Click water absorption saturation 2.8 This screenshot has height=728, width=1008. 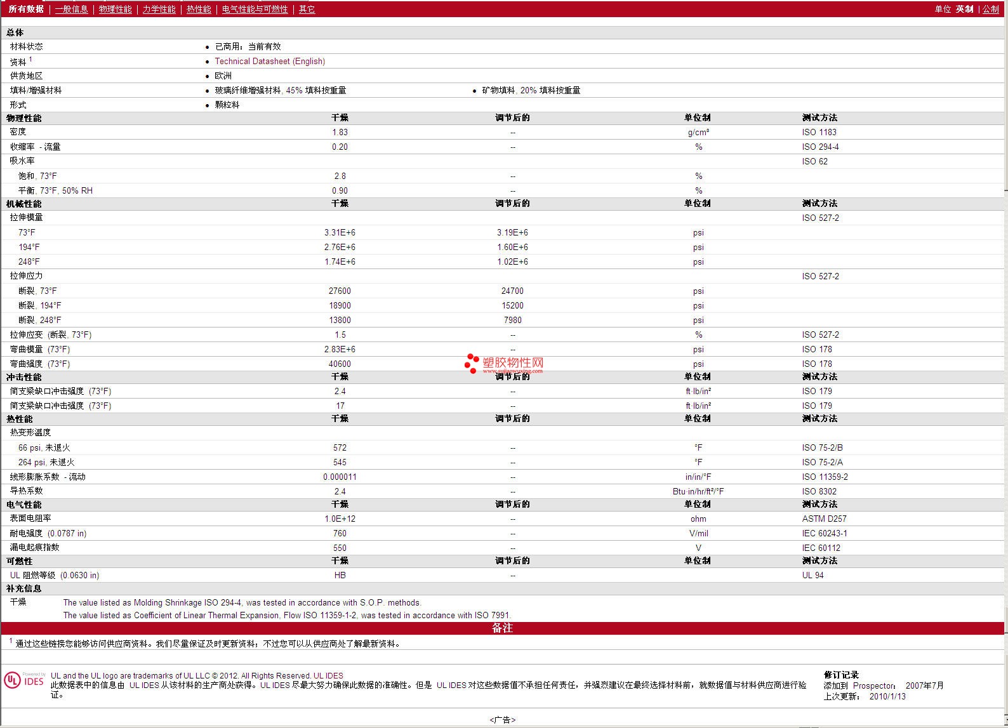340,176
